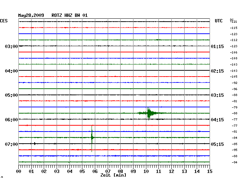Click minute 11 on the time axis
The width and height of the screenshot is (239, 181).
[x=158, y=171]
